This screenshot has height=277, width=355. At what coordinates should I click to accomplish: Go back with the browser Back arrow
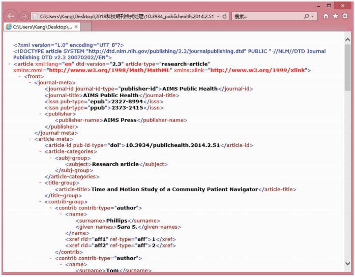tap(11, 16)
